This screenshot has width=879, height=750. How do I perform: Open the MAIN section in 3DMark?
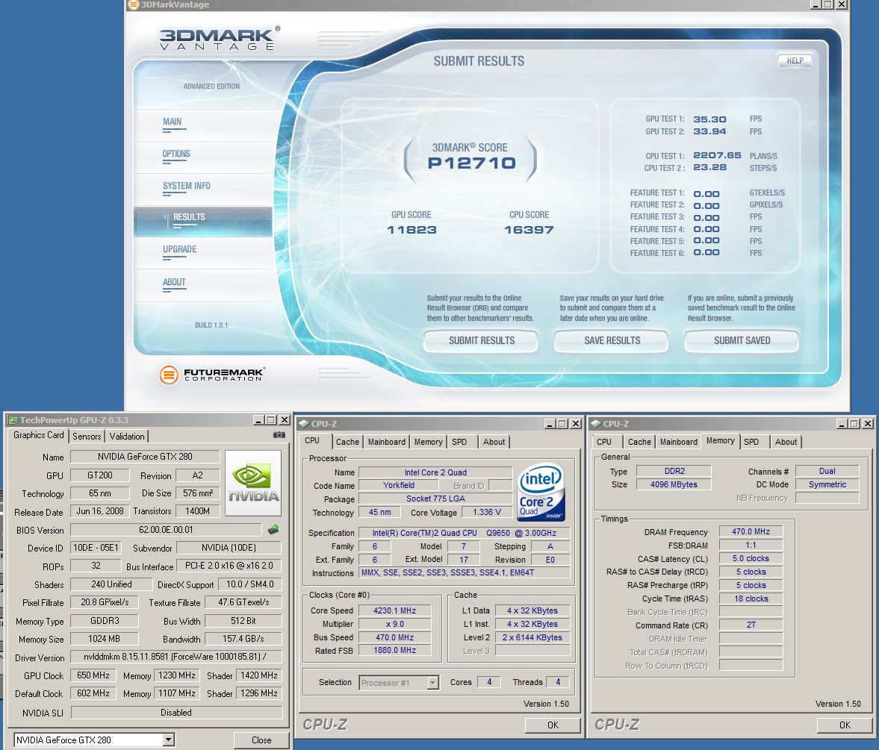point(172,122)
